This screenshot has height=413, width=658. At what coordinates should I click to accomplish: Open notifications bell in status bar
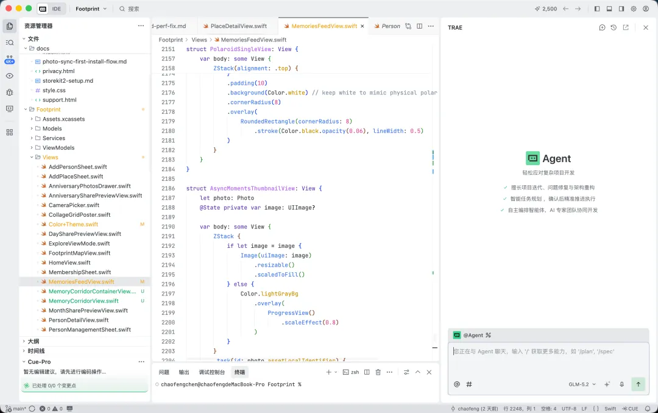pyautogui.click(x=648, y=409)
